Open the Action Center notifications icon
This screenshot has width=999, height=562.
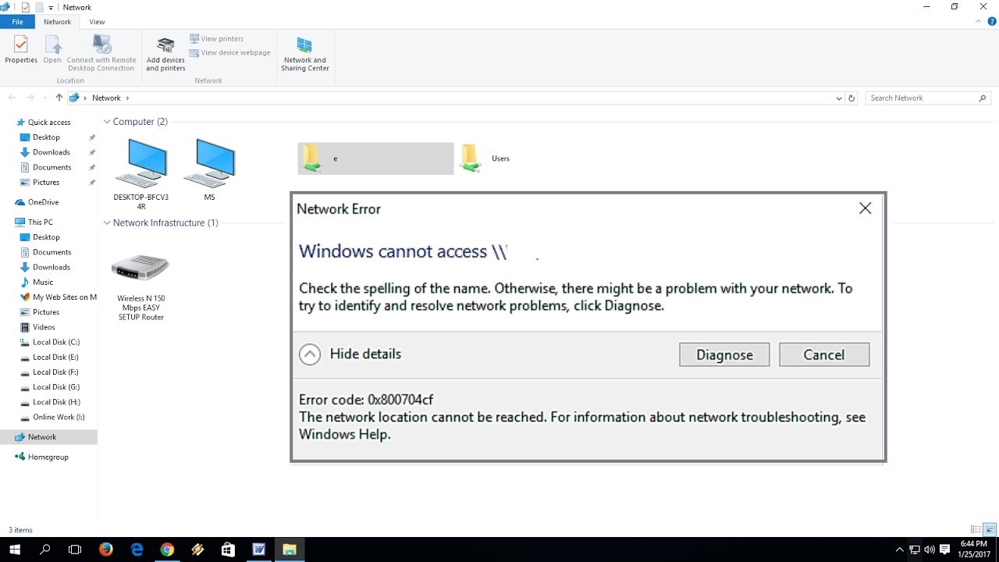pyautogui.click(x=944, y=550)
